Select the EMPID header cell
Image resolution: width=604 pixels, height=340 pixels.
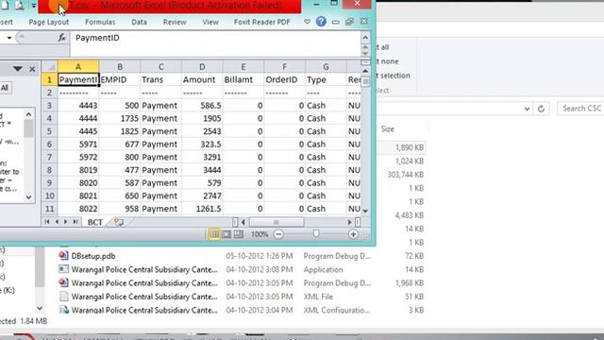tap(120, 79)
